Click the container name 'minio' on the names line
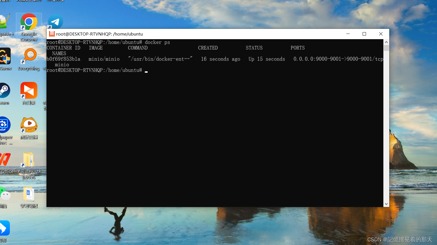Image resolution: width=437 pixels, height=245 pixels. (x=62, y=65)
